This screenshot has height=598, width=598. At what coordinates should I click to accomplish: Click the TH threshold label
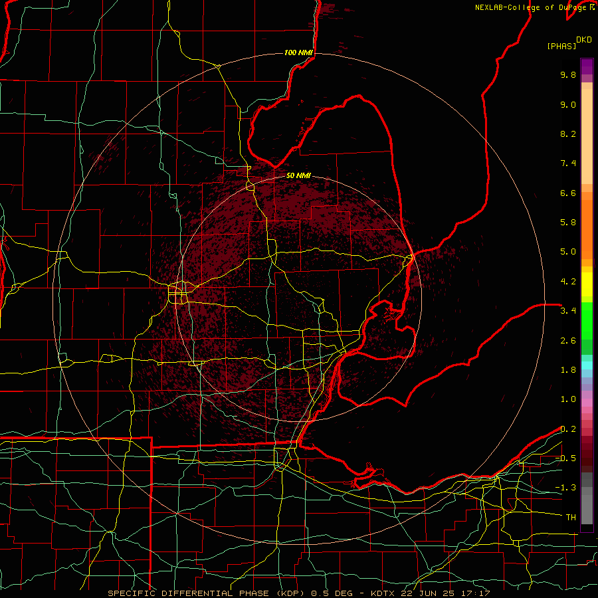571,518
